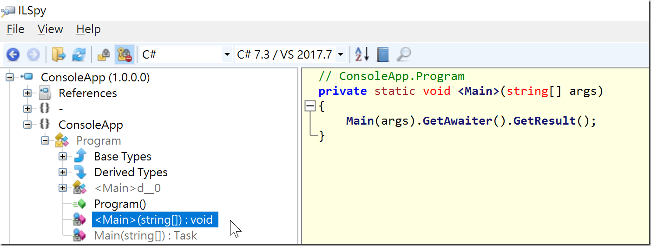Click the Main link in the code body
Viewport: 651px width, 246px height.
pos(360,121)
